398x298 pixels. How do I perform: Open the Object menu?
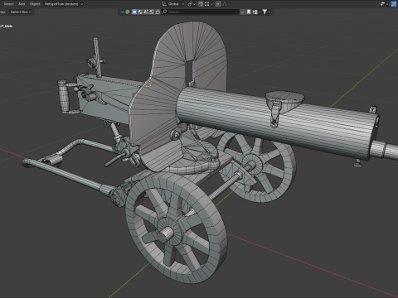(x=35, y=4)
